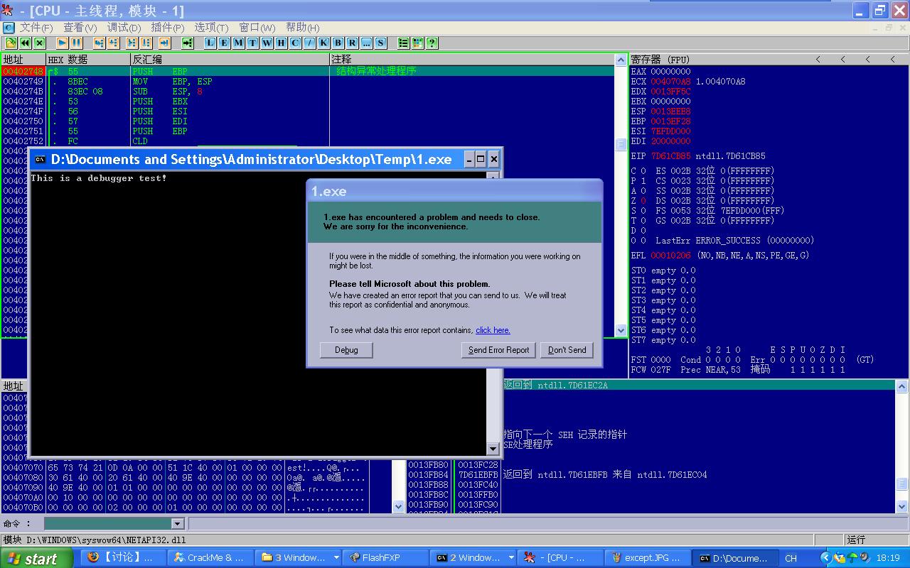The image size is (910, 568).
Task: Open Call stack with K button
Action: tap(323, 43)
